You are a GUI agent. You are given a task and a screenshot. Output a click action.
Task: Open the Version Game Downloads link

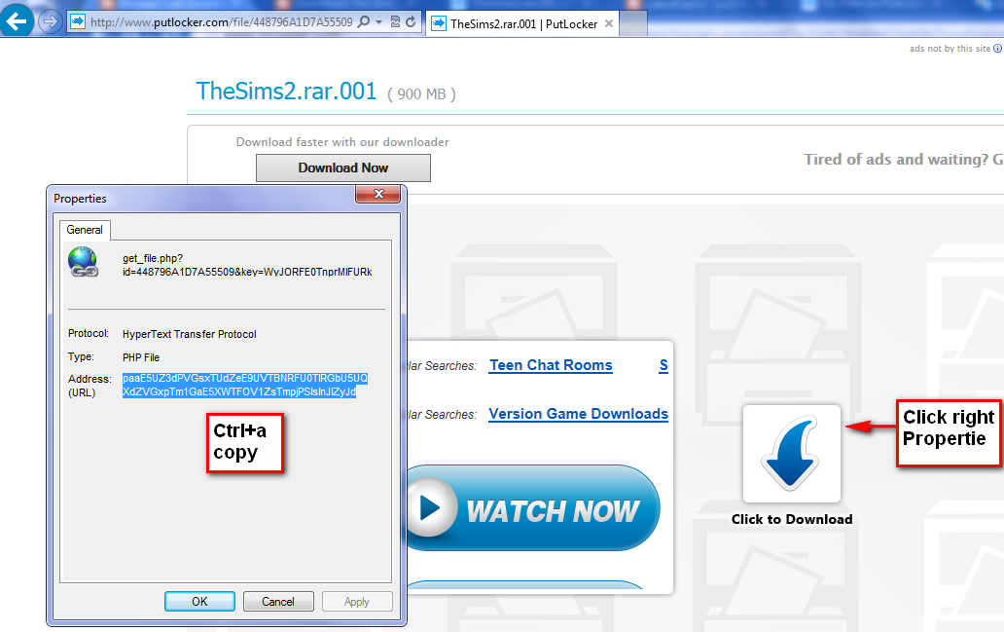578,414
